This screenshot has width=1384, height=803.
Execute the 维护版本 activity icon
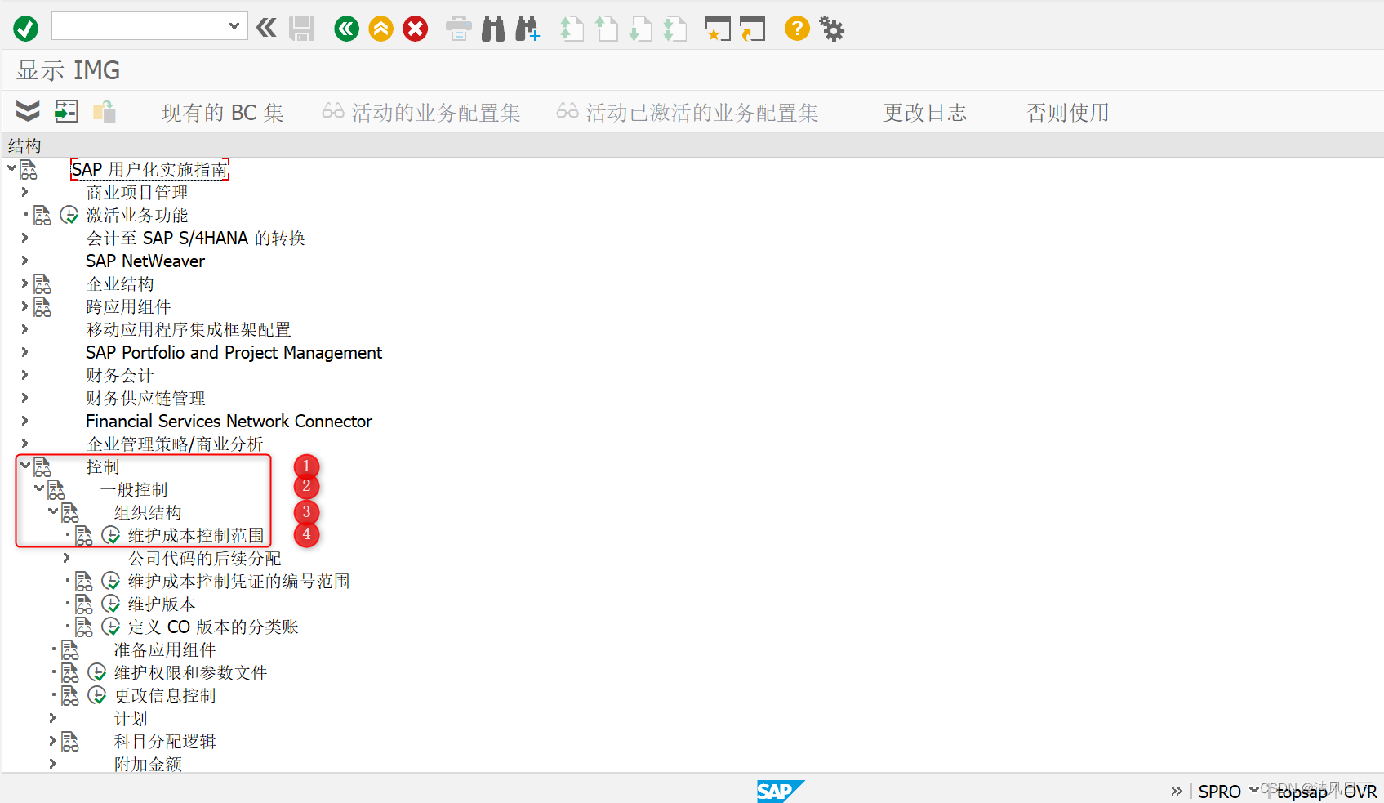click(x=111, y=604)
